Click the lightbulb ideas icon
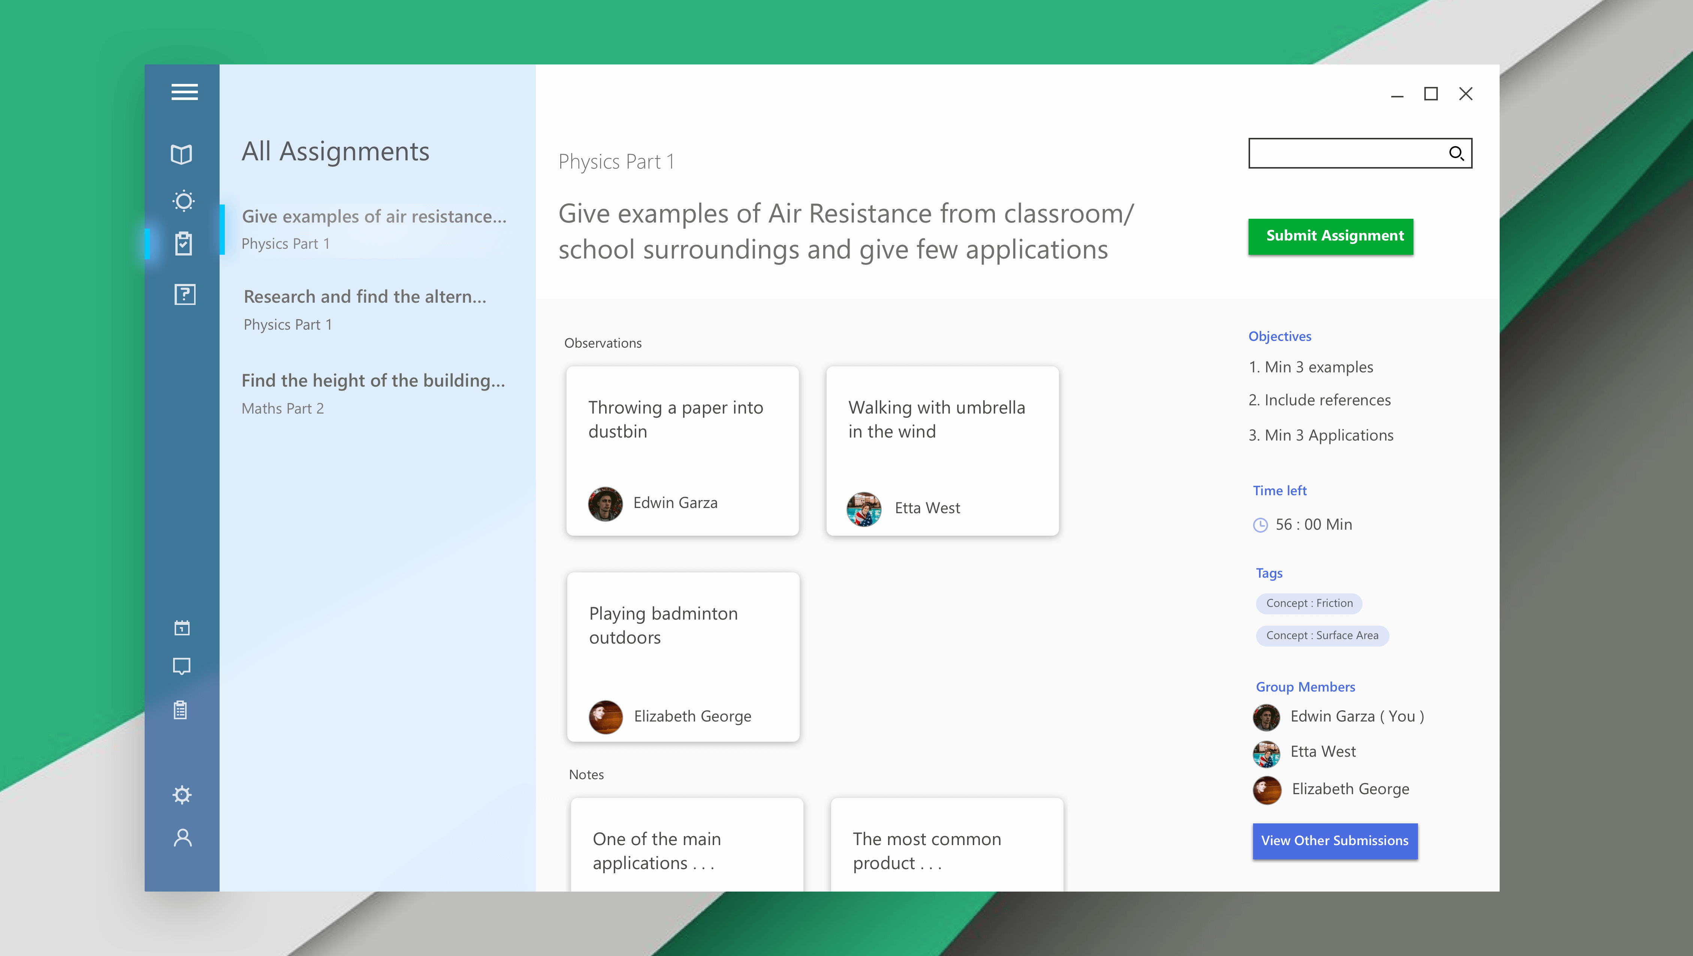The height and width of the screenshot is (956, 1693). click(x=183, y=200)
